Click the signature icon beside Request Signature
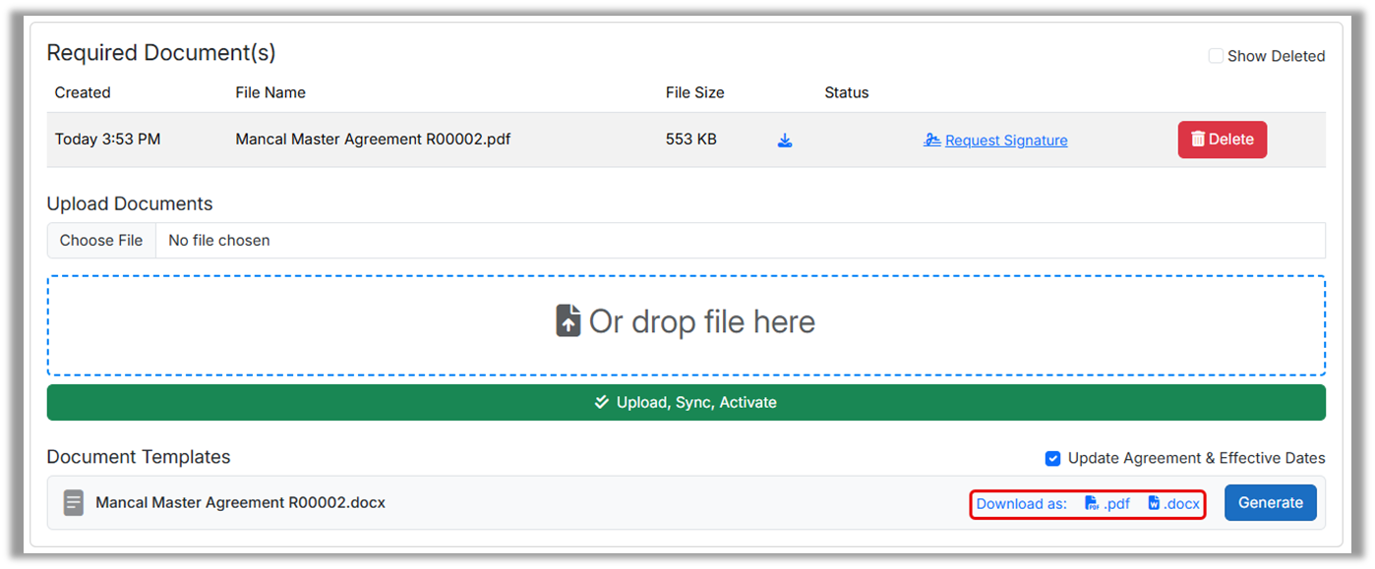Screen dimensions: 1375x569 click(932, 141)
